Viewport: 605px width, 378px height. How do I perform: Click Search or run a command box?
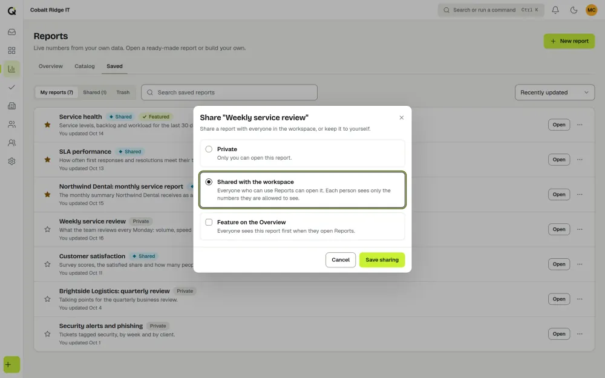[x=491, y=10]
